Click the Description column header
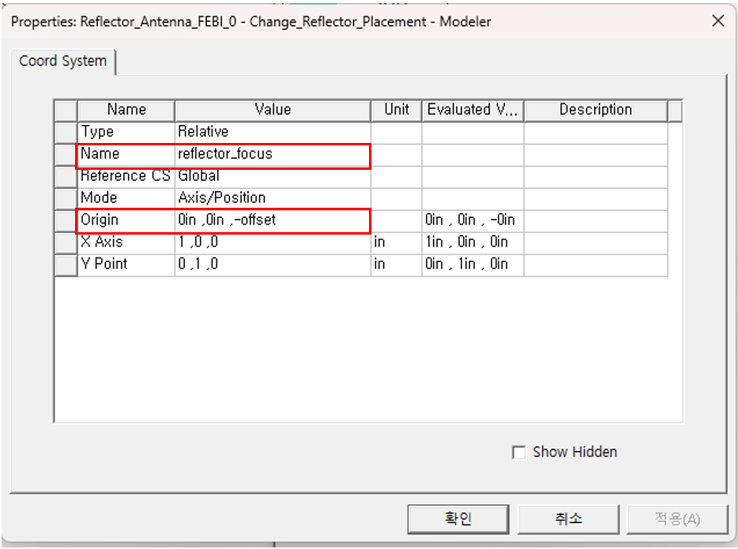This screenshot has width=738, height=549. pyautogui.click(x=595, y=110)
